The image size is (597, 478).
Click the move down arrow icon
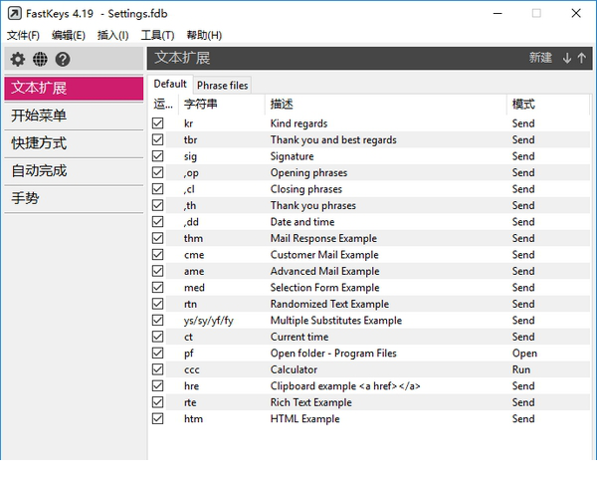pos(567,58)
